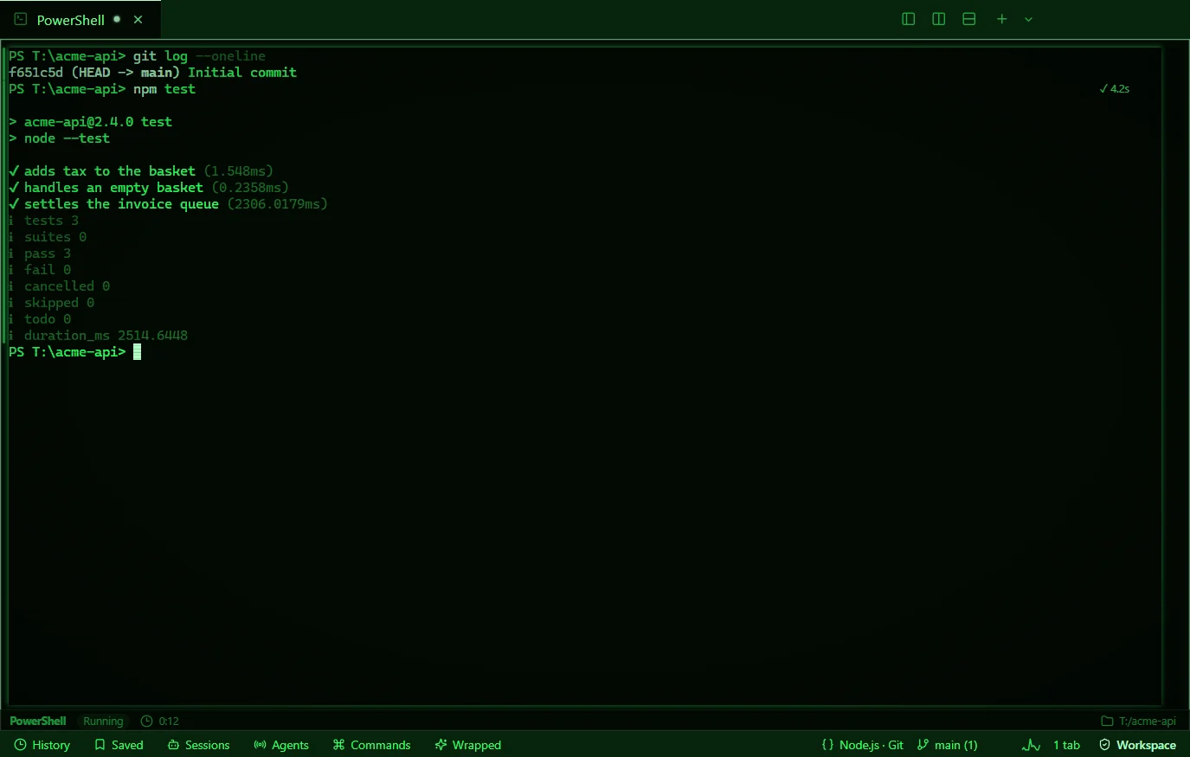Show the Sessions list
Image resolution: width=1190 pixels, height=757 pixels.
pos(199,745)
